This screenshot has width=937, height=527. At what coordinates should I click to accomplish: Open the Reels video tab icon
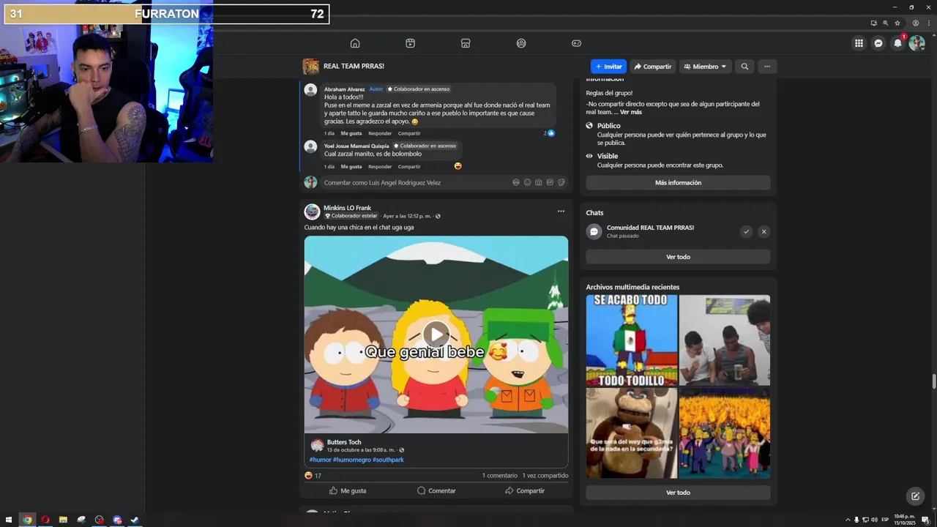pyautogui.click(x=410, y=43)
